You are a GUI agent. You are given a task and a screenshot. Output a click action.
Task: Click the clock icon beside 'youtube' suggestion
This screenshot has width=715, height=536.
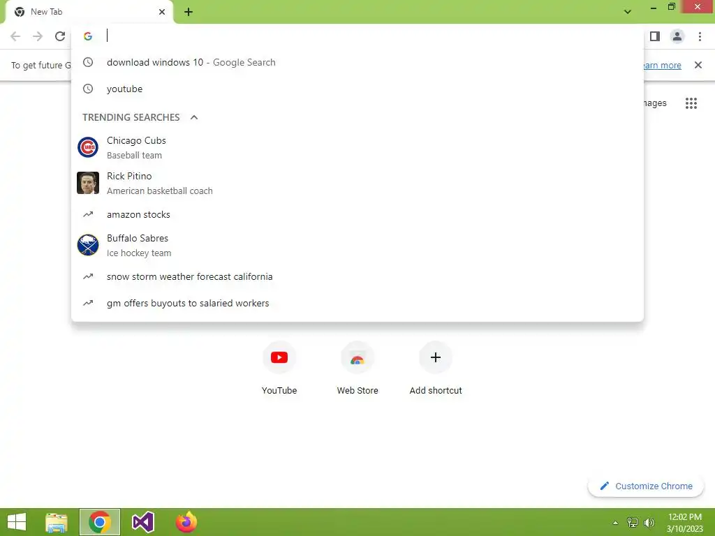tap(88, 89)
